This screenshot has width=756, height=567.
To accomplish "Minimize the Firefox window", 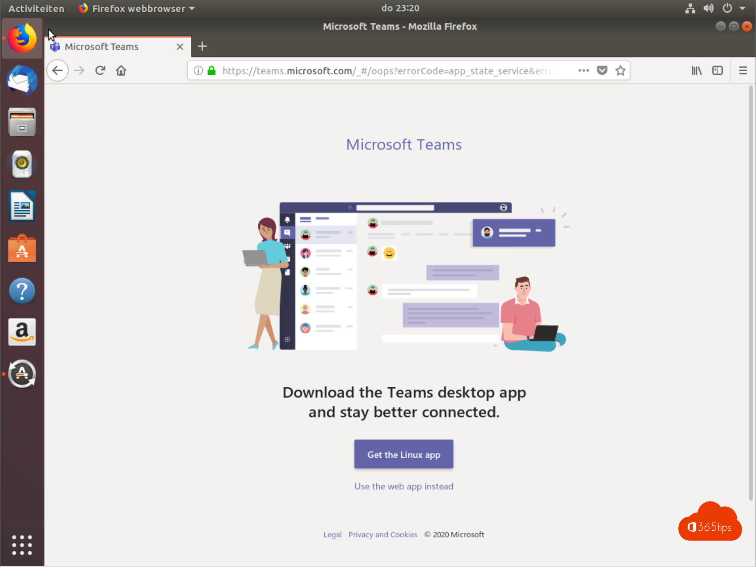I will 721,27.
